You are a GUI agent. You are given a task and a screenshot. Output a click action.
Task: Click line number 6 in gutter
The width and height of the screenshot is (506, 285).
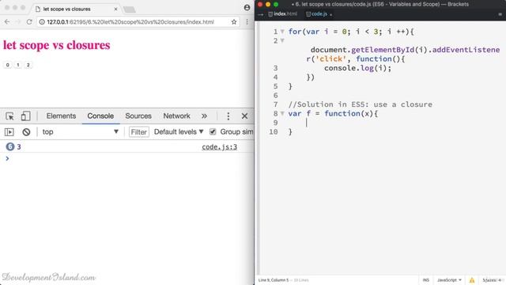tap(275, 95)
